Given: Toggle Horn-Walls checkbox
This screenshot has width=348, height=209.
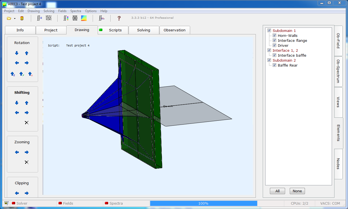Looking at the screenshot, I should point(275,35).
